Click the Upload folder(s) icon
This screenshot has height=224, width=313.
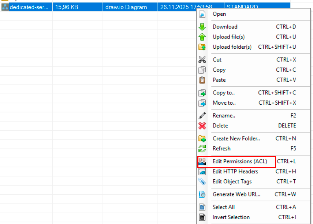tap(202, 47)
